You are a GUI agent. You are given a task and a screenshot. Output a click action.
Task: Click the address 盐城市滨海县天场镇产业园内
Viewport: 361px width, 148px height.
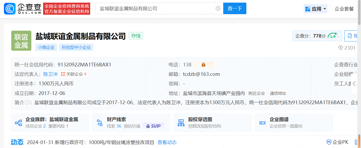pyautogui.click(x=214, y=93)
